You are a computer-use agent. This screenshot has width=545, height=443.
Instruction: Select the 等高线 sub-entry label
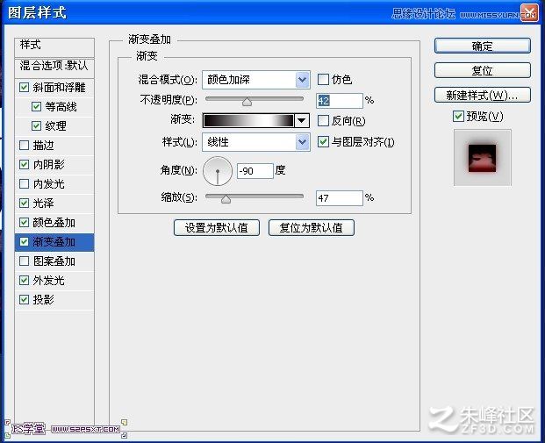click(61, 107)
